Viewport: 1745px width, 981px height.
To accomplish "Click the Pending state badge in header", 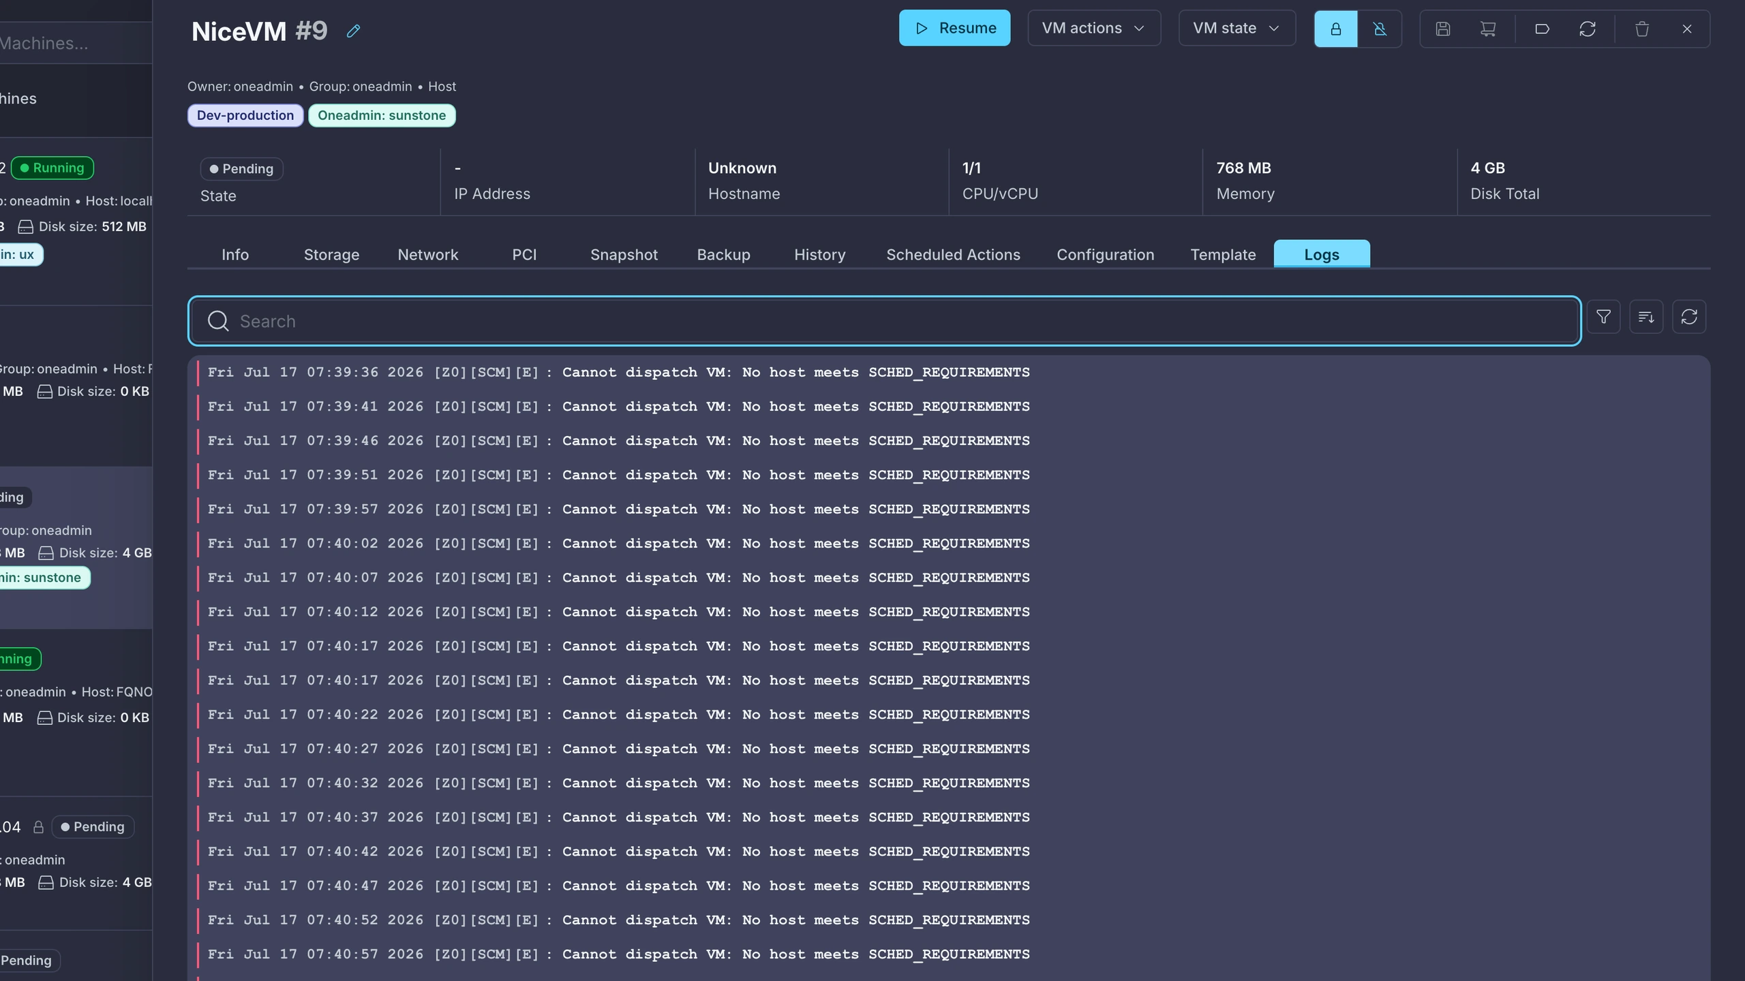I will click(x=241, y=168).
